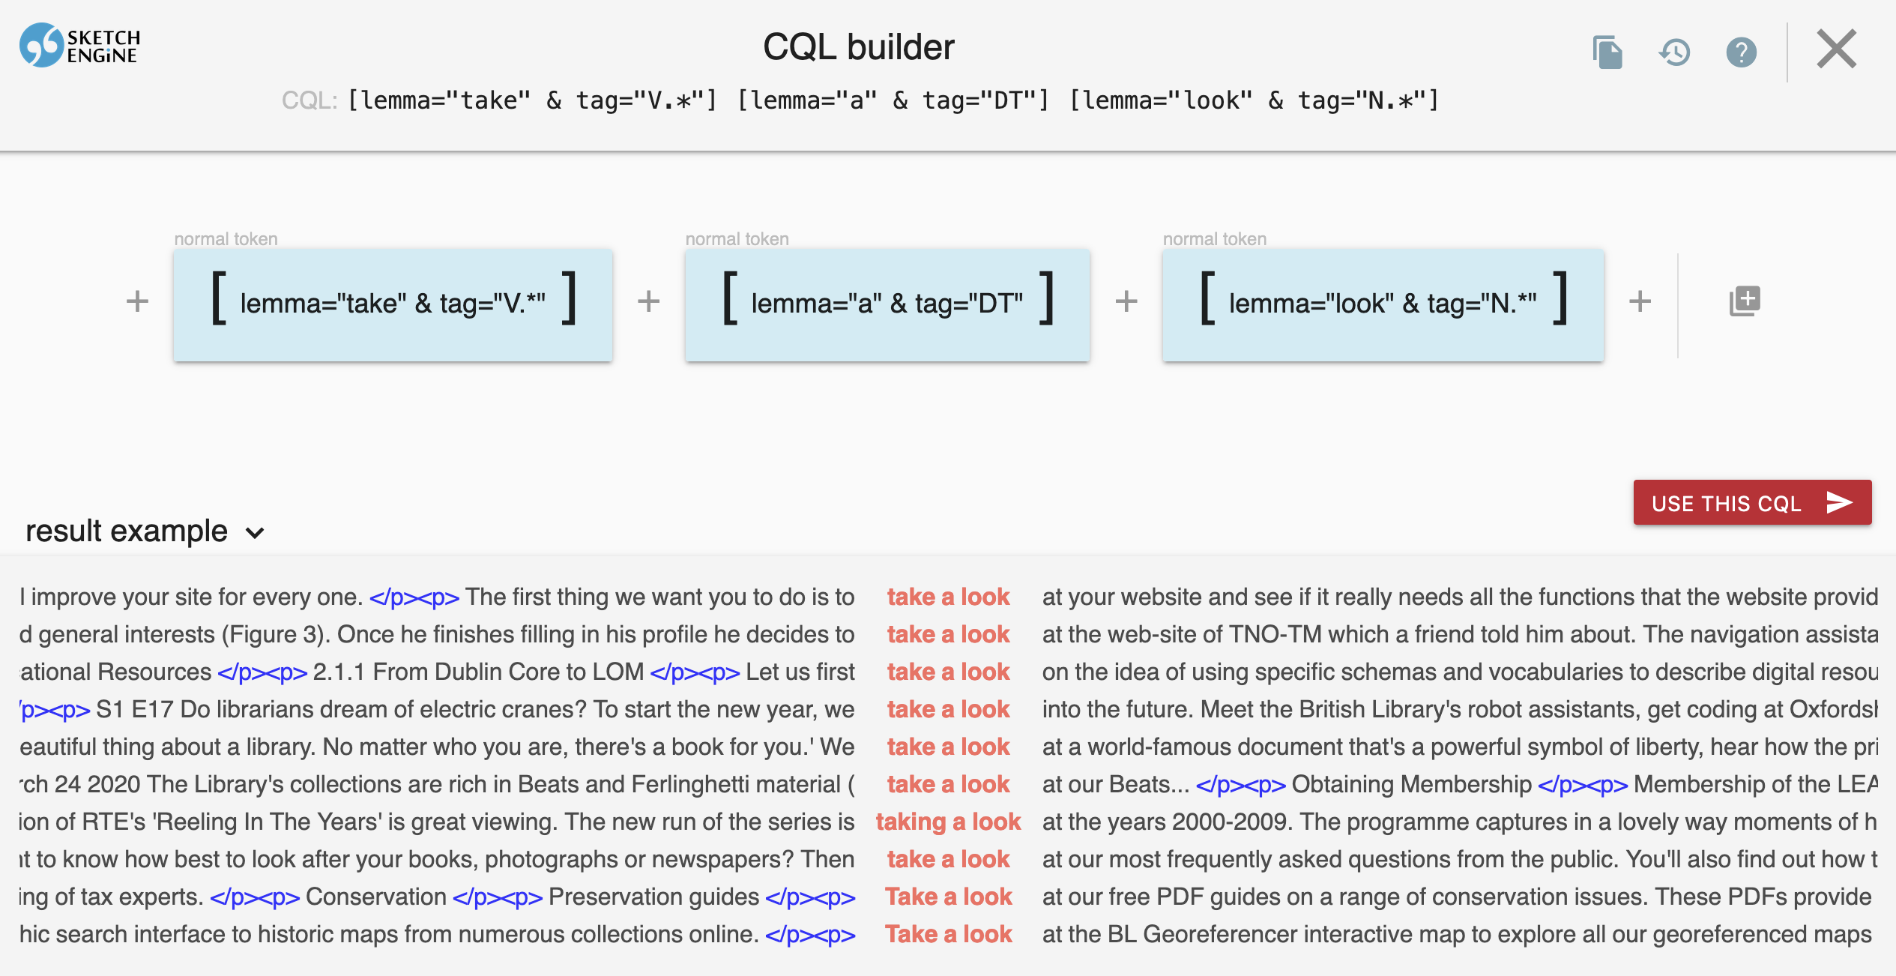Copy the CQL query to clipboard

coord(1607,52)
